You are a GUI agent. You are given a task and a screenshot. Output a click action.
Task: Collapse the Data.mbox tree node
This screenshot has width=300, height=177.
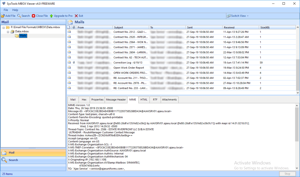[8, 31]
